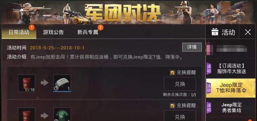Image resolution: width=257 pixels, height=121 pixels.
Task: Click the arrow between barrel and T-shirt
Action: [x=45, y=116]
